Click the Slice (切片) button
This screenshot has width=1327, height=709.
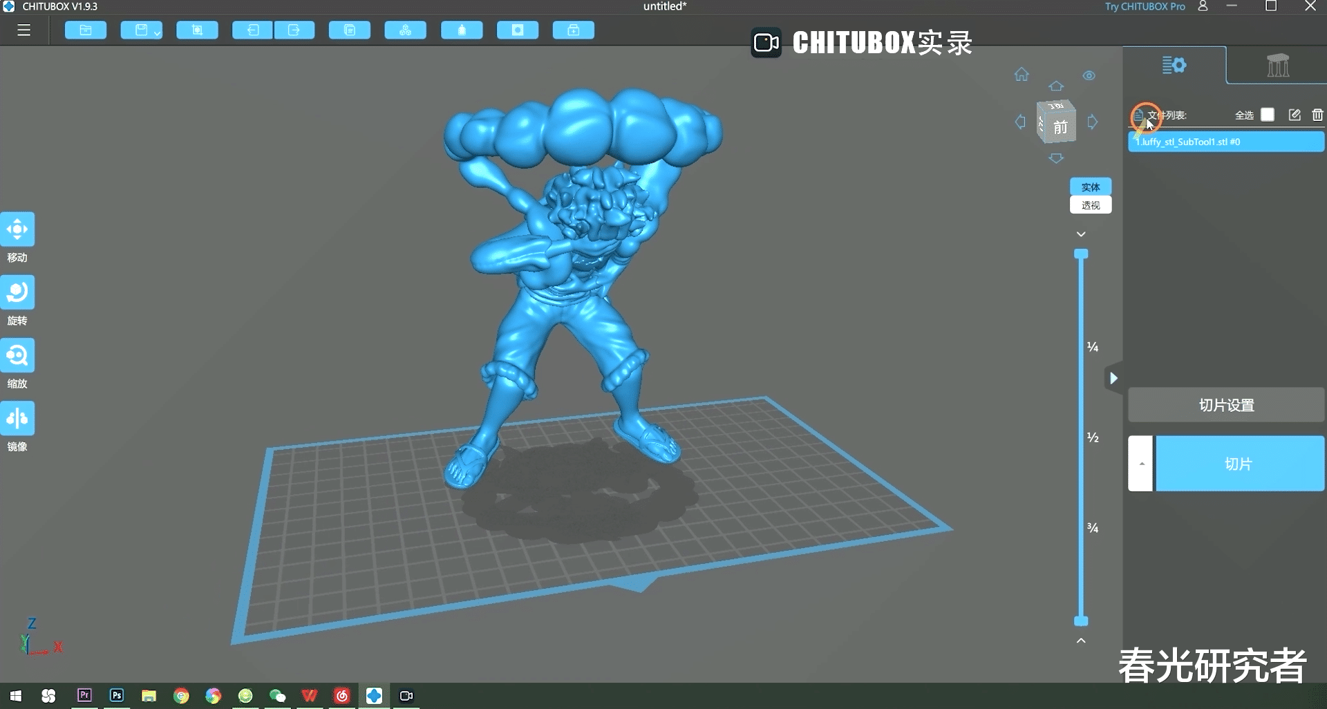coord(1240,464)
